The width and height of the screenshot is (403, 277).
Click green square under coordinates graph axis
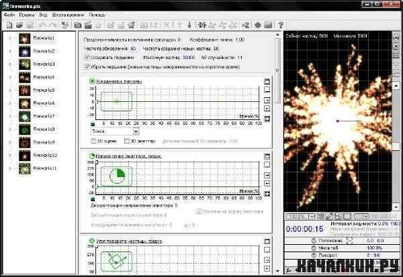93,124
